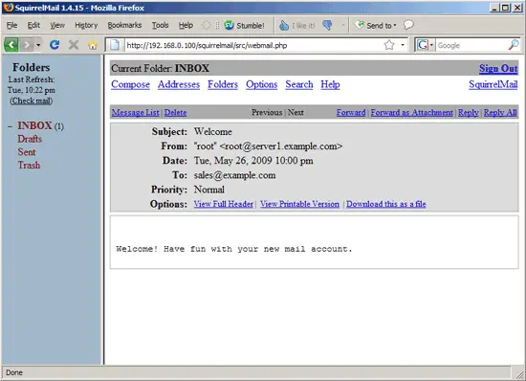The width and height of the screenshot is (526, 381).
Task: Click Download this as a file
Action: point(386,204)
